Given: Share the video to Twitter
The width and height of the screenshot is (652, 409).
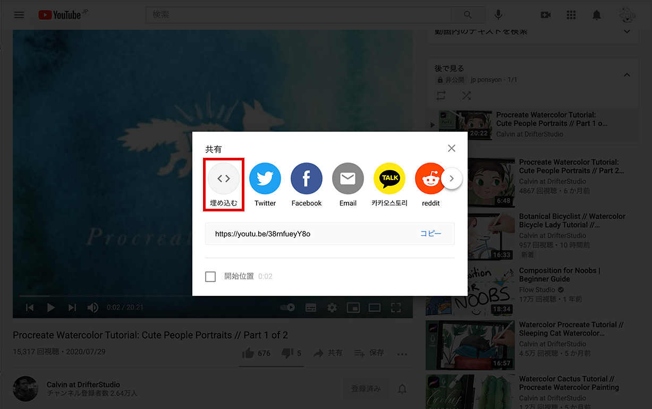Looking at the screenshot, I should click(265, 185).
